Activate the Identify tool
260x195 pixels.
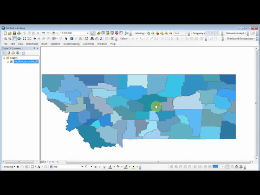pyautogui.click(x=71, y=38)
